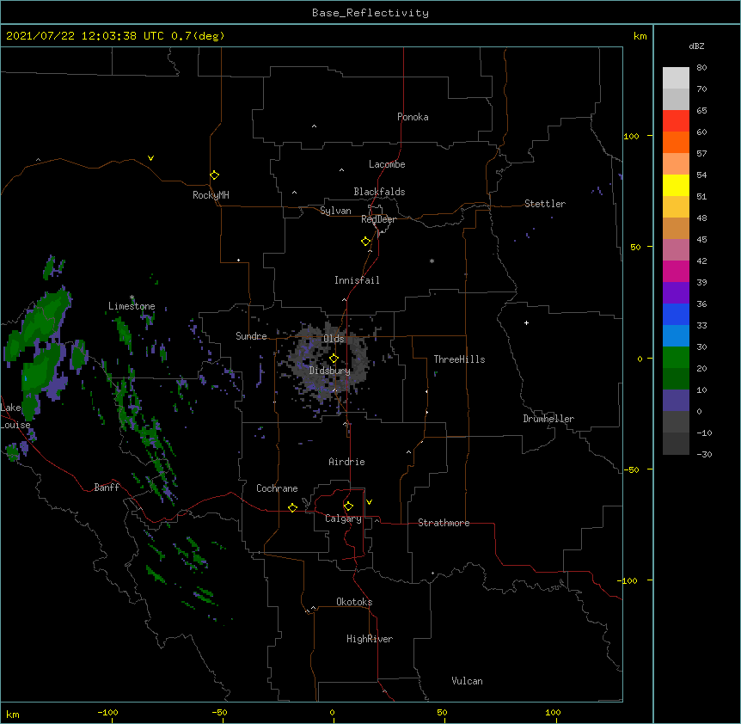The width and height of the screenshot is (741, 724).
Task: Click the orange 60–57 dBZ legend swatch
Action: pyautogui.click(x=676, y=142)
